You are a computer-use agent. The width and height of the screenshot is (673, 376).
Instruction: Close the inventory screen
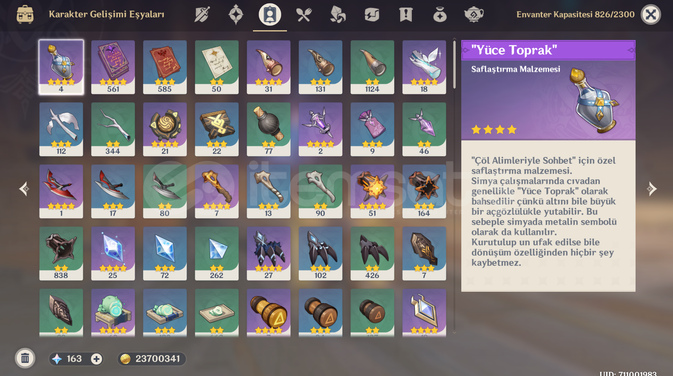(651, 14)
